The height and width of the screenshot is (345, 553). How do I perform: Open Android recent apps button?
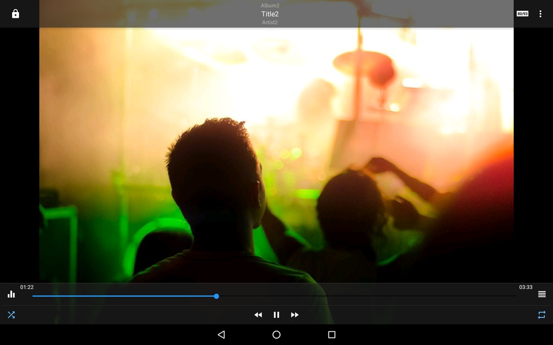click(332, 335)
